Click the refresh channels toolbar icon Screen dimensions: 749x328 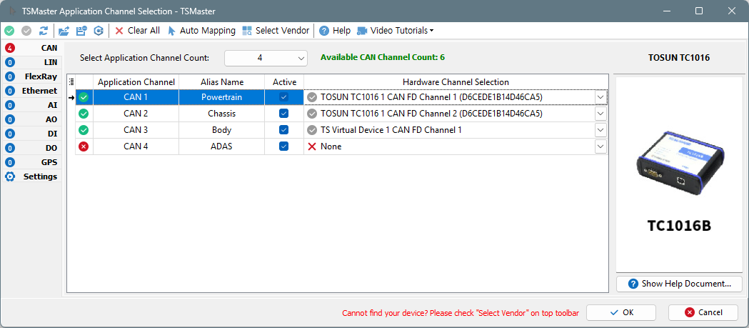44,31
